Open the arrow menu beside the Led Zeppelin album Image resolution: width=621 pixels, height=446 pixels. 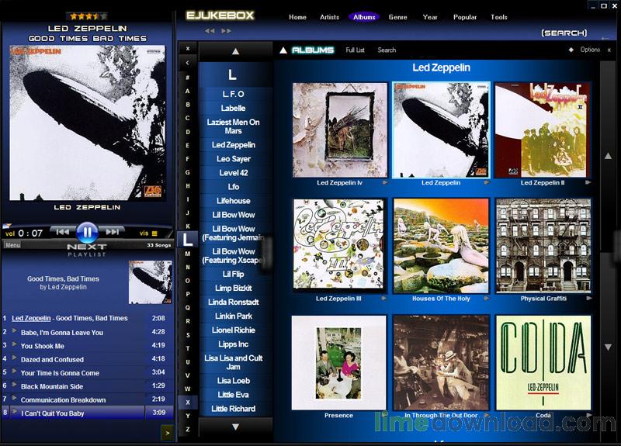(x=487, y=182)
